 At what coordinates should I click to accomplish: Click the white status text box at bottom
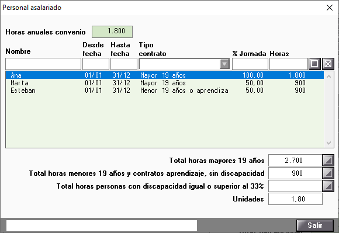pyautogui.click(x=102, y=225)
